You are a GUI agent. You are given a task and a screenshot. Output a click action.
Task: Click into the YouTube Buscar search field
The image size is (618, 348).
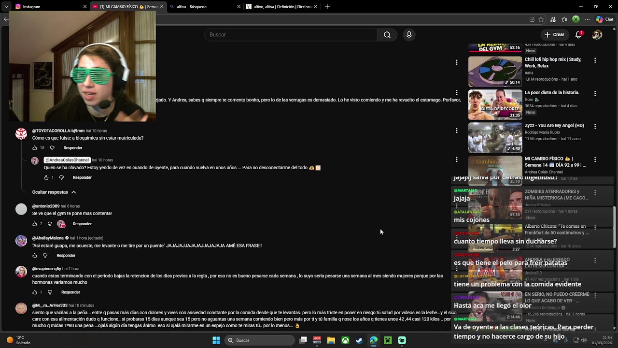point(291,35)
